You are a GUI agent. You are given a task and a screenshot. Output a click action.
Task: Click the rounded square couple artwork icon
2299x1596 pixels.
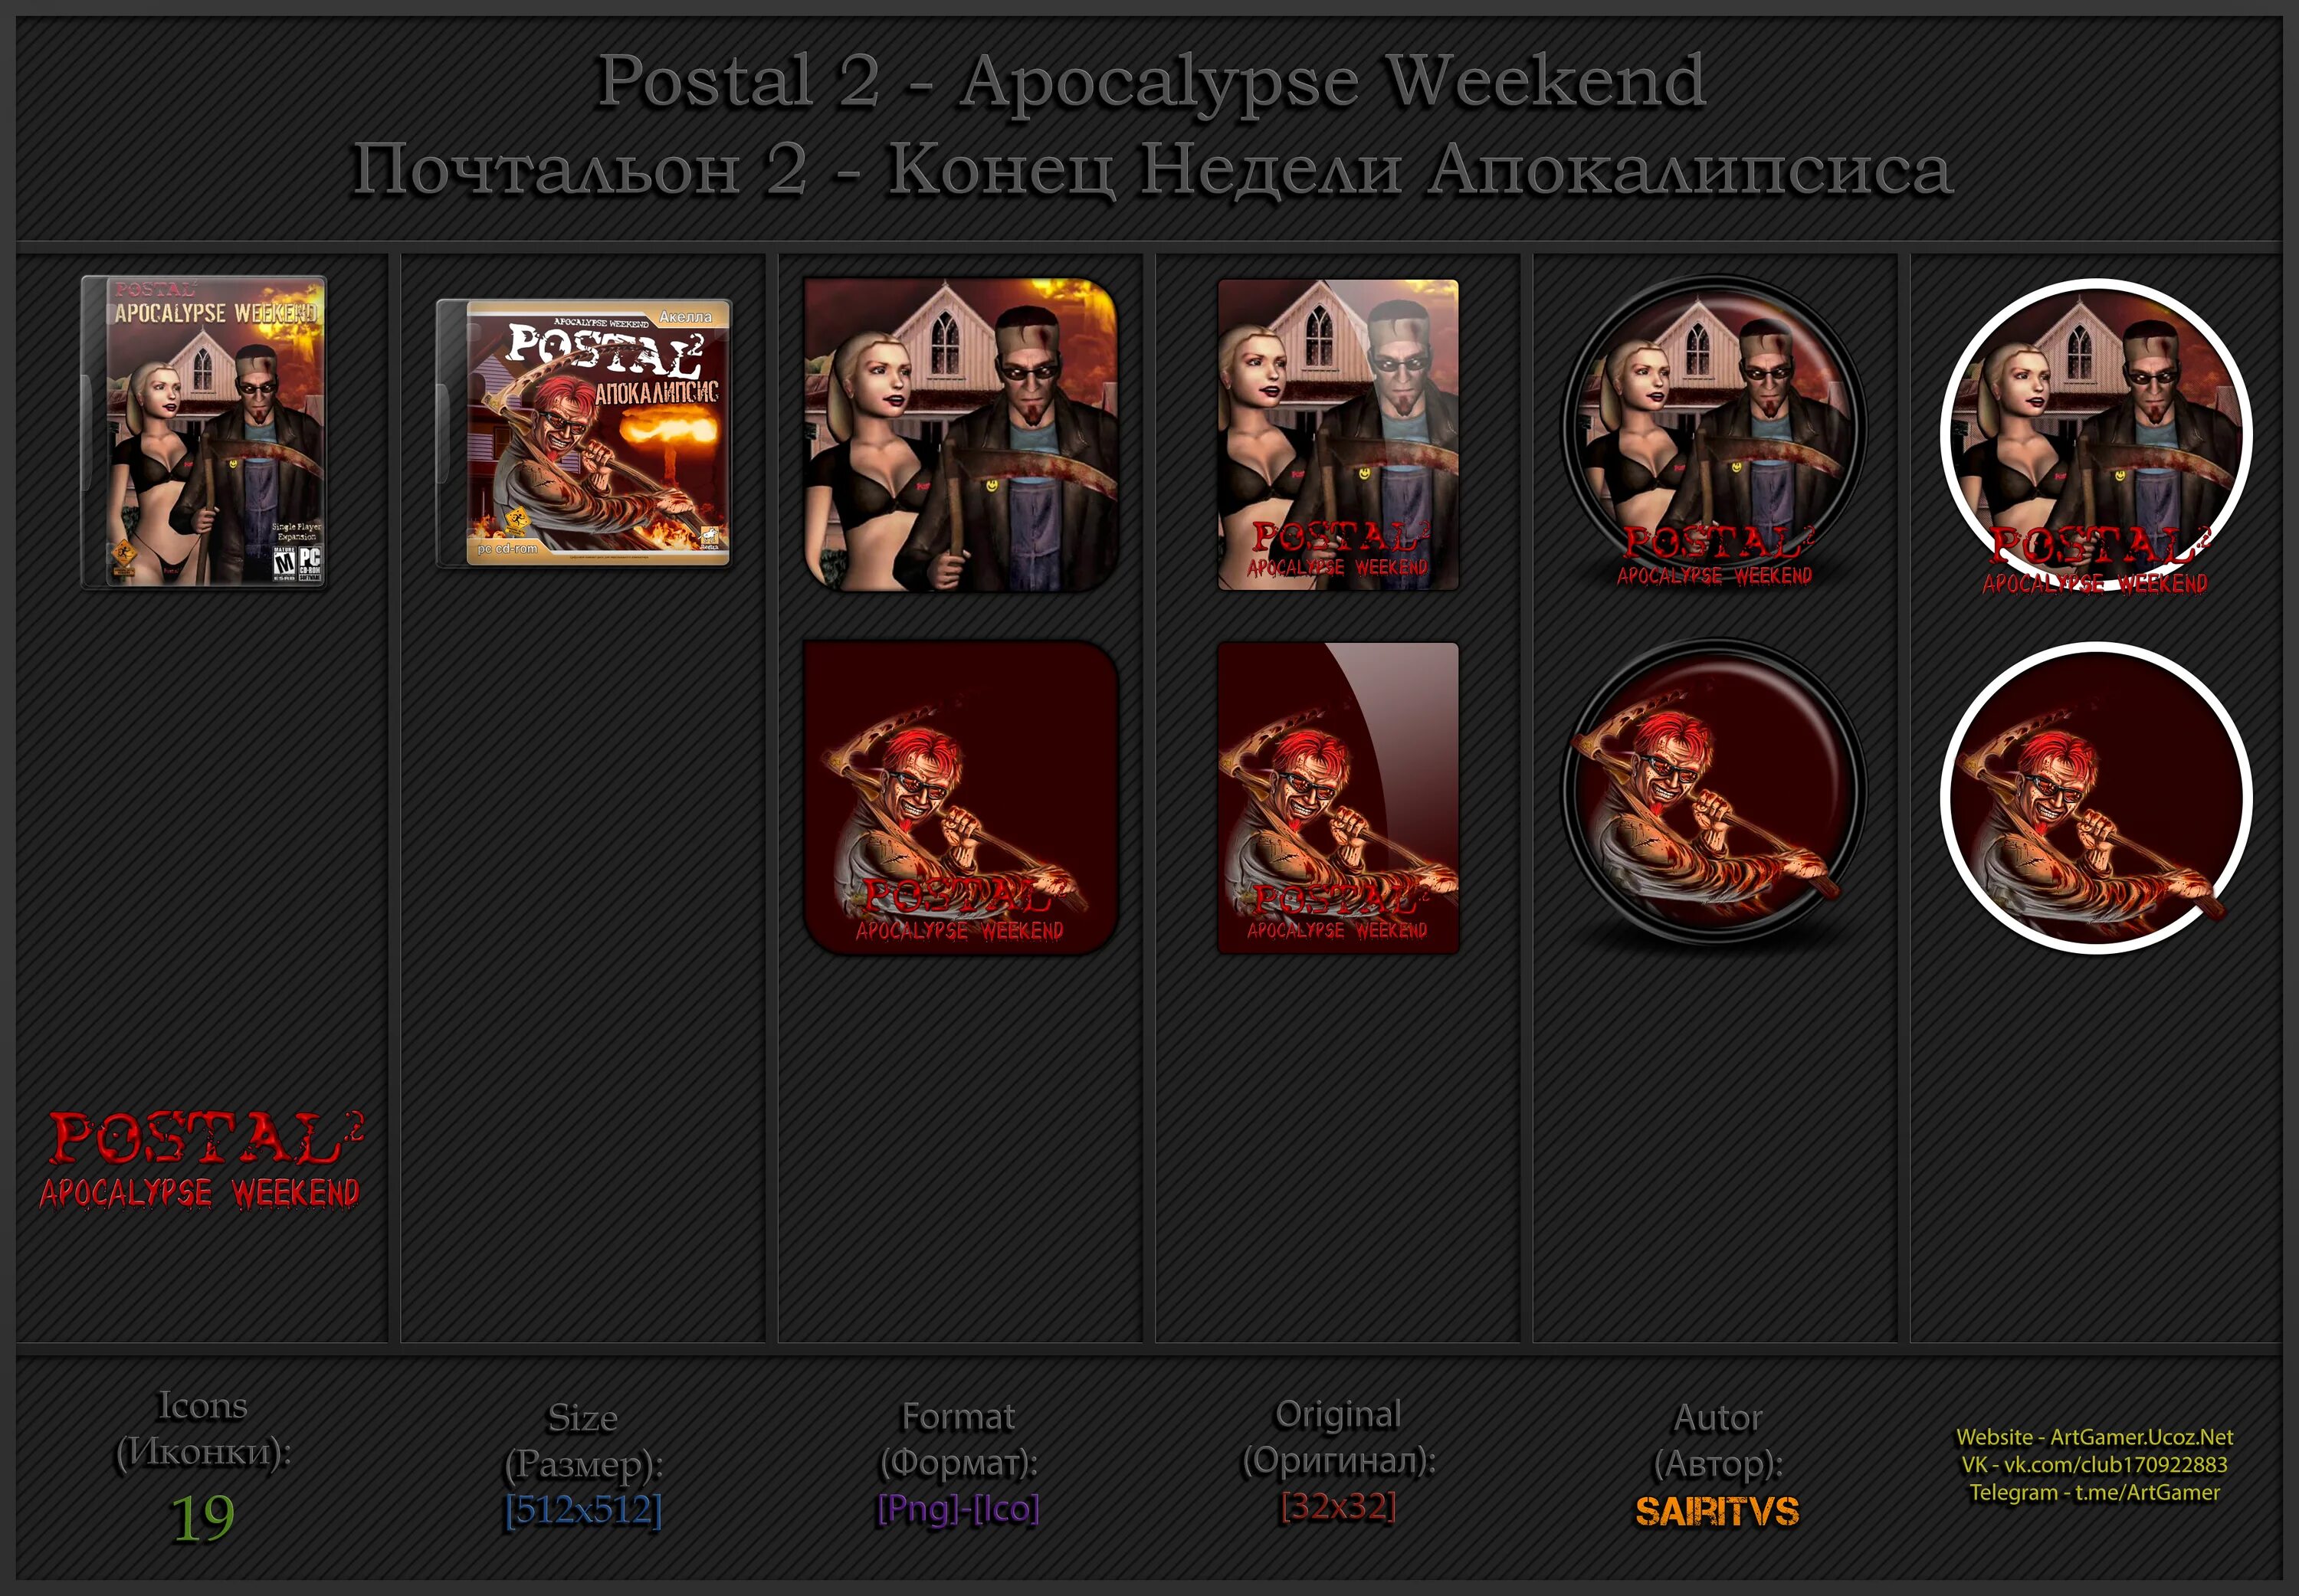(x=960, y=434)
